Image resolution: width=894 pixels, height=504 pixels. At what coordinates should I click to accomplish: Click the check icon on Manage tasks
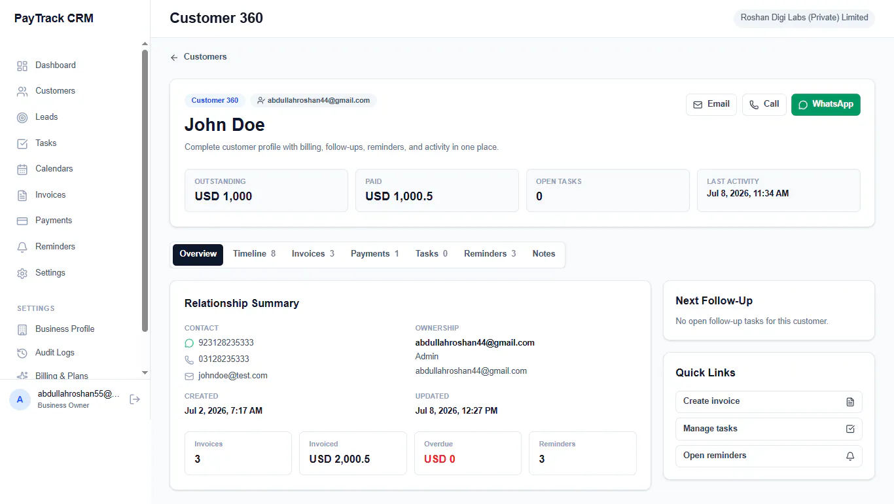point(850,429)
